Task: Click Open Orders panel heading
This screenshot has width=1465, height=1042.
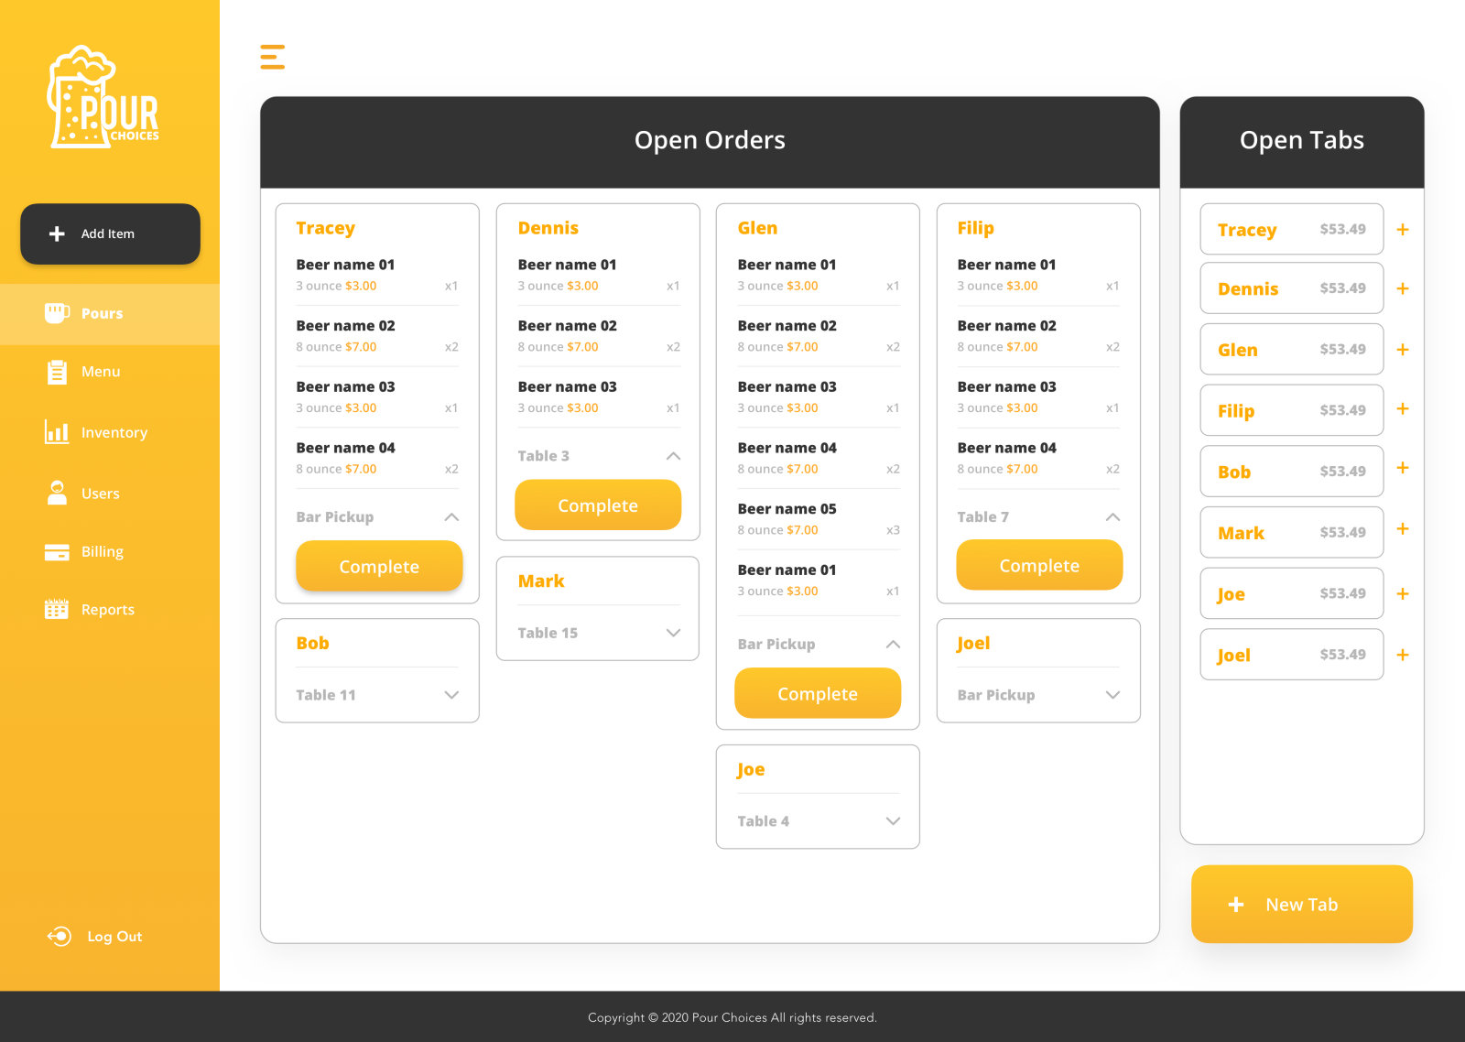Action: click(x=710, y=140)
